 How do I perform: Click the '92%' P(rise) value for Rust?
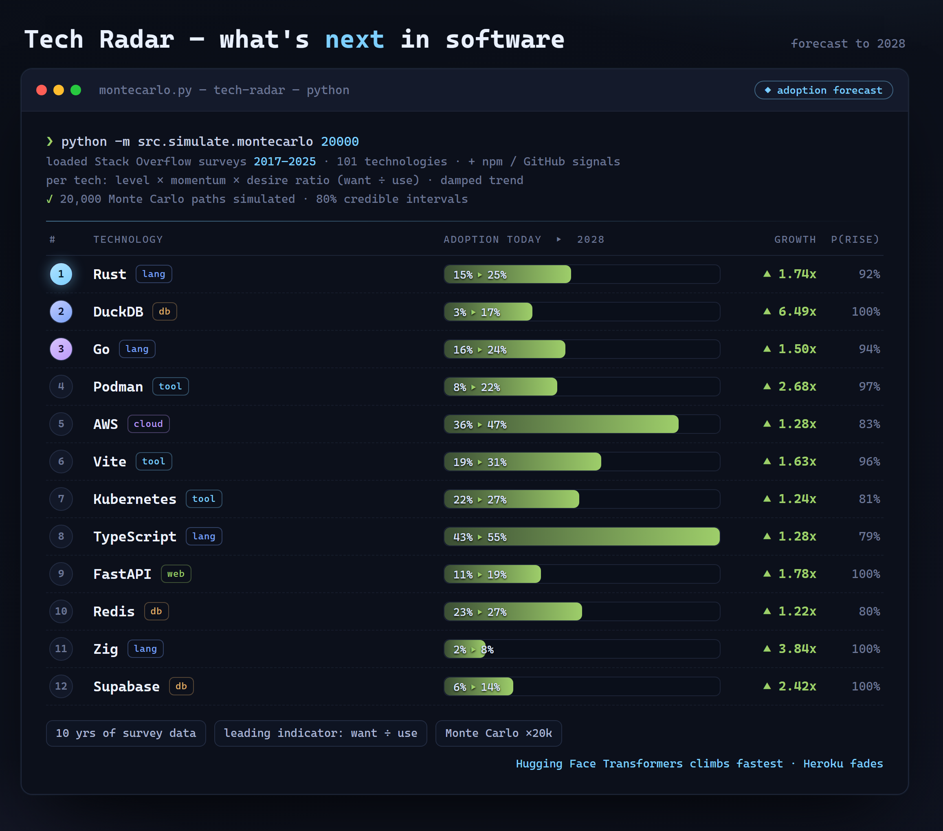pos(869,274)
